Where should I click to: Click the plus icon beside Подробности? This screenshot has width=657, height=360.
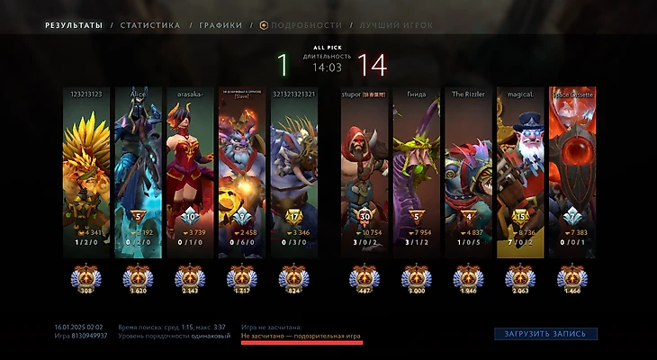click(x=264, y=25)
